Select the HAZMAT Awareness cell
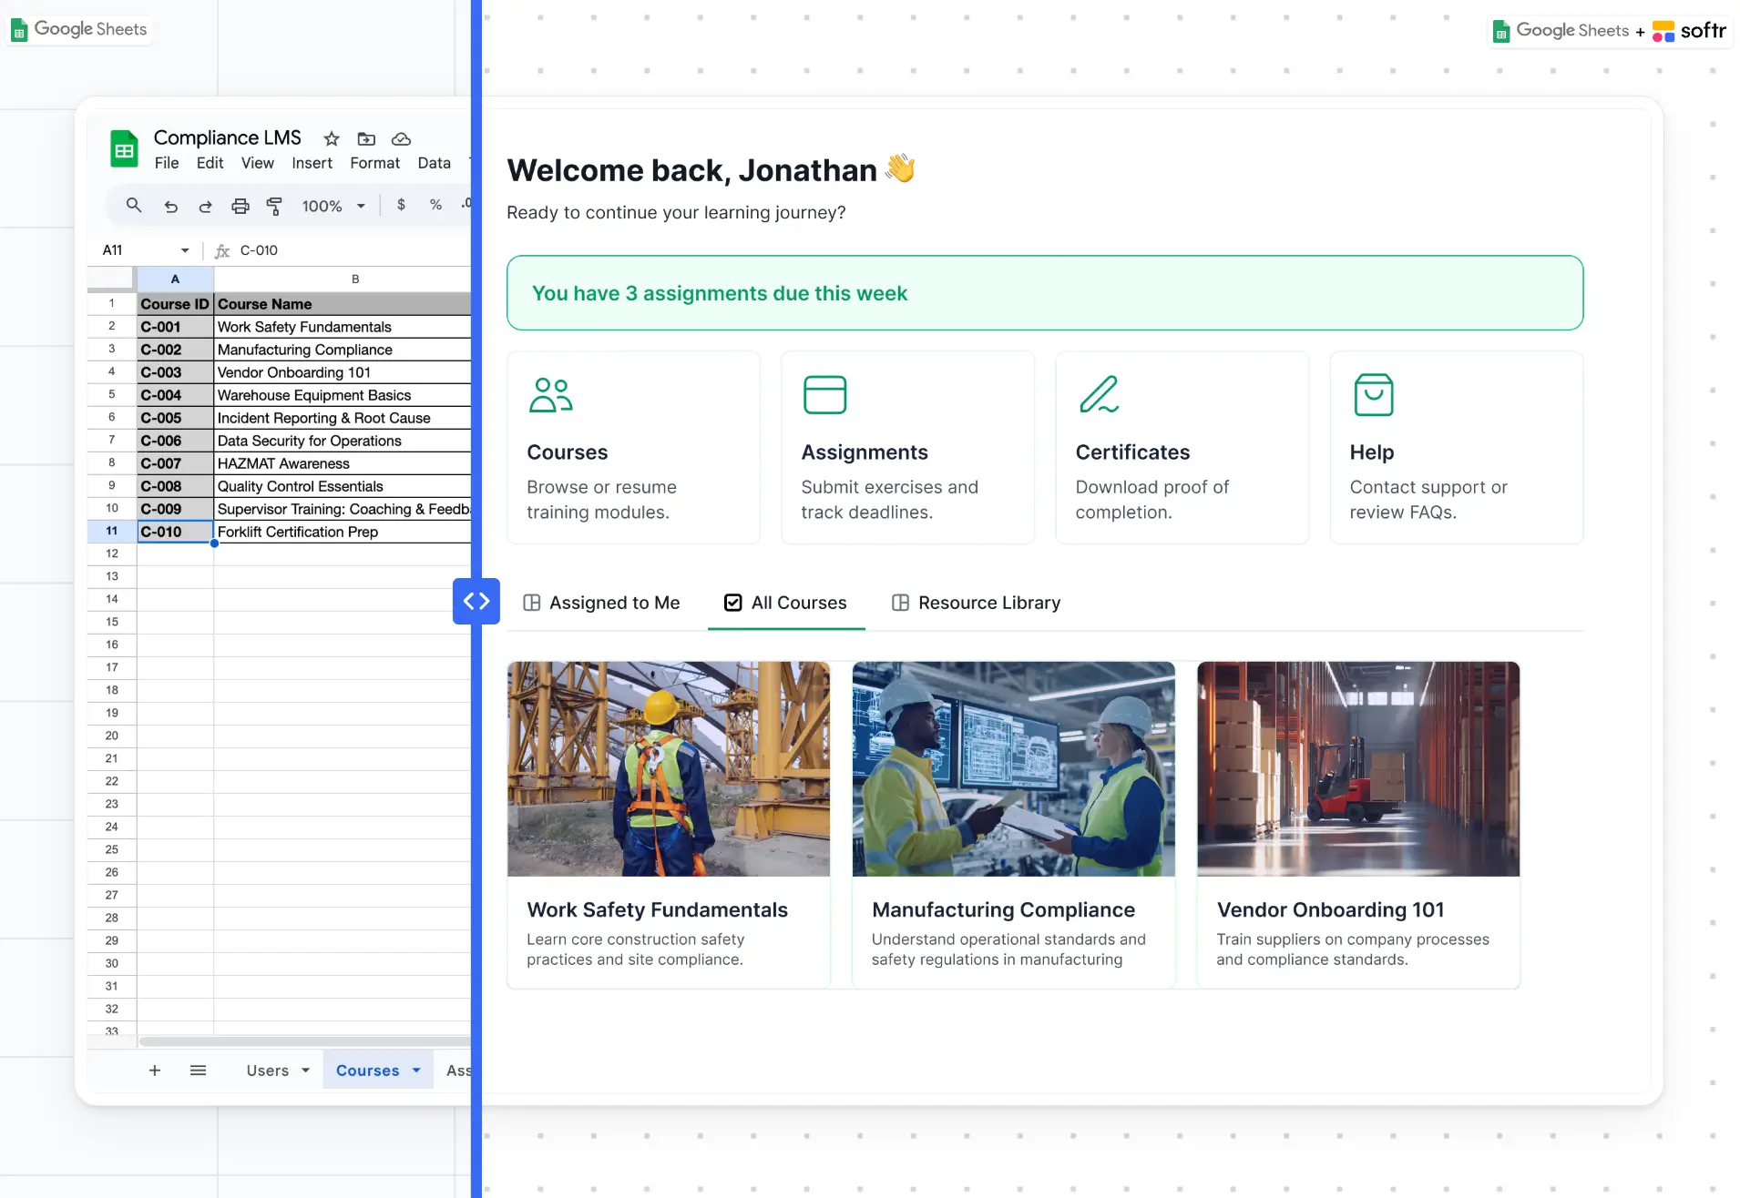The image size is (1740, 1198). click(343, 463)
